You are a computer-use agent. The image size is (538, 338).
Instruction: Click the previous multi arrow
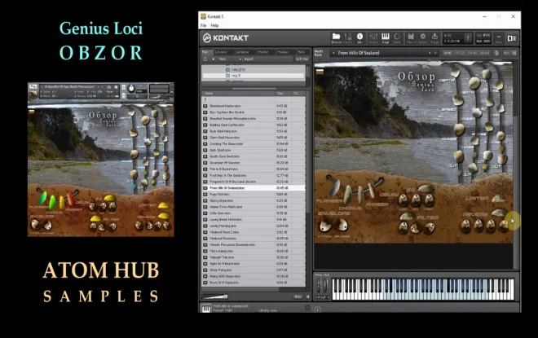[x=430, y=53]
